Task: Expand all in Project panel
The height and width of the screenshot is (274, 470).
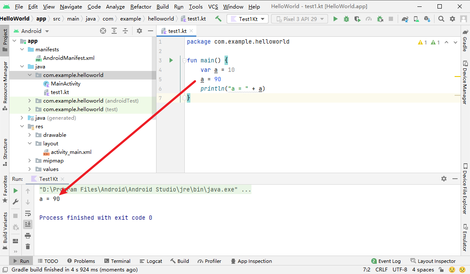Action: click(x=114, y=31)
